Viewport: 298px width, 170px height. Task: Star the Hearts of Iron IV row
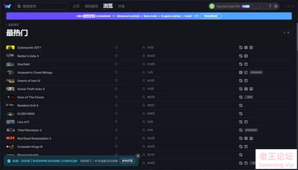pos(116,81)
